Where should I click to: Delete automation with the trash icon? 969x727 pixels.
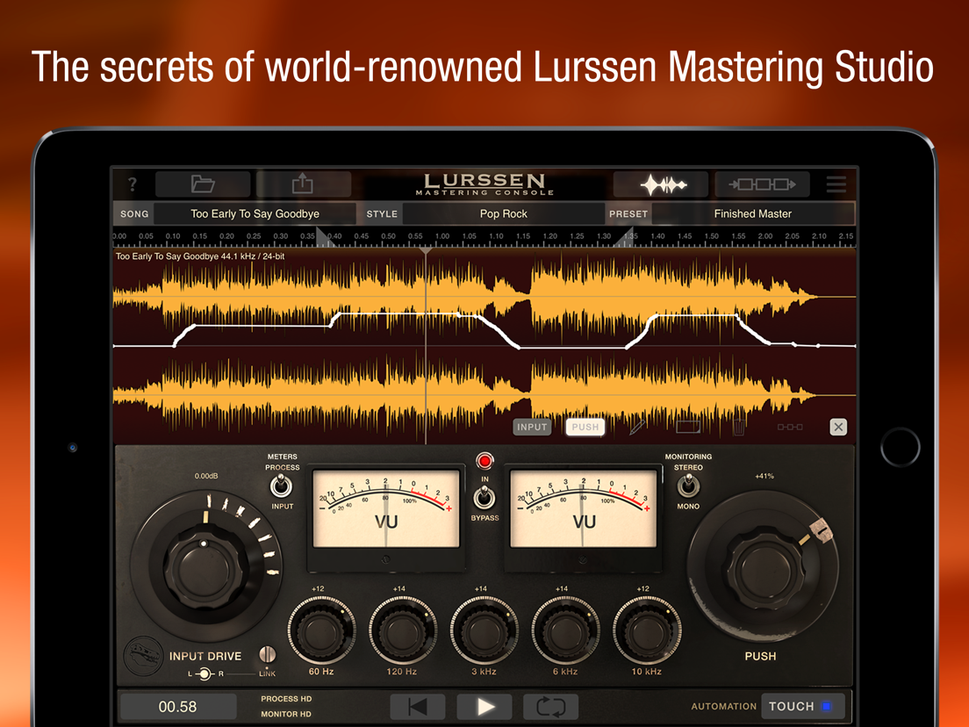pos(738,427)
